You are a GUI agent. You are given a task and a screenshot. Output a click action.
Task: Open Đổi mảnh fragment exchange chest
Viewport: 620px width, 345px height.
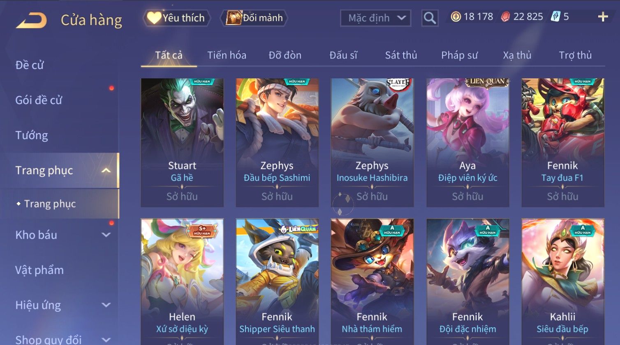(254, 18)
